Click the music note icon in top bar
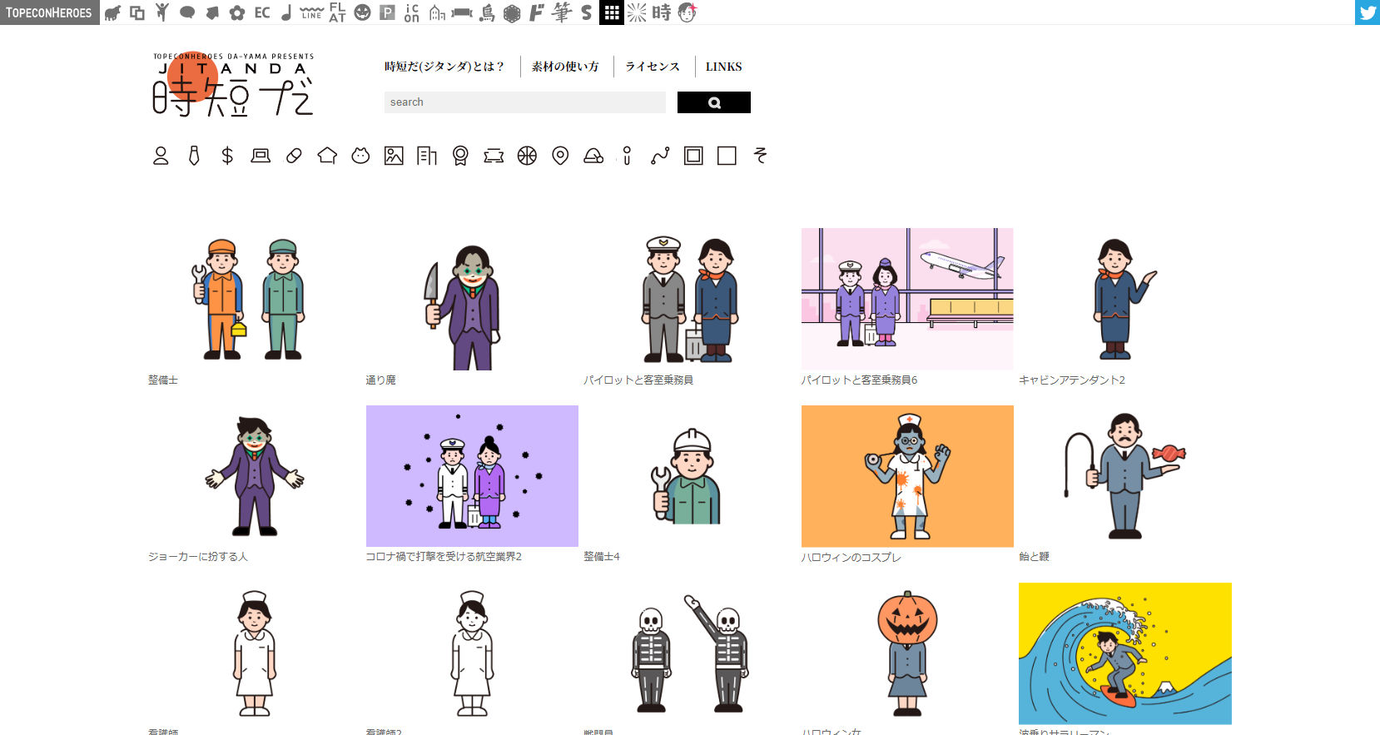The width and height of the screenshot is (1380, 735). click(x=286, y=12)
